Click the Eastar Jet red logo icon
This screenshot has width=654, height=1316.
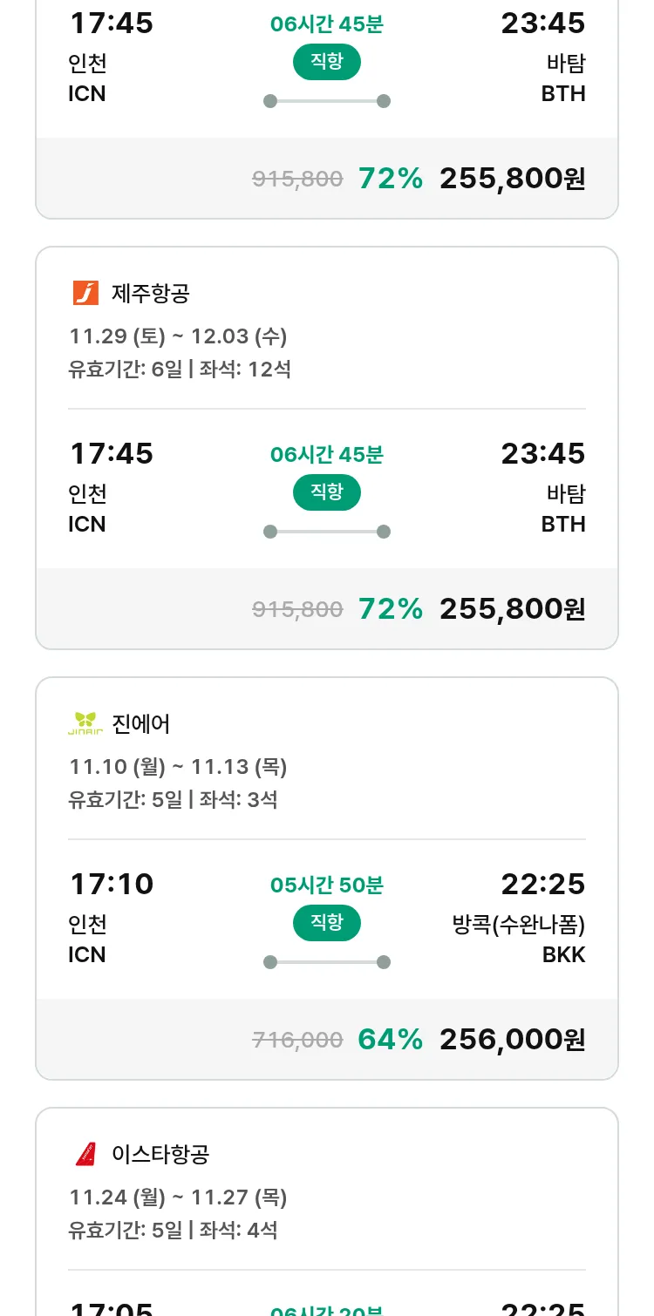coord(85,1154)
